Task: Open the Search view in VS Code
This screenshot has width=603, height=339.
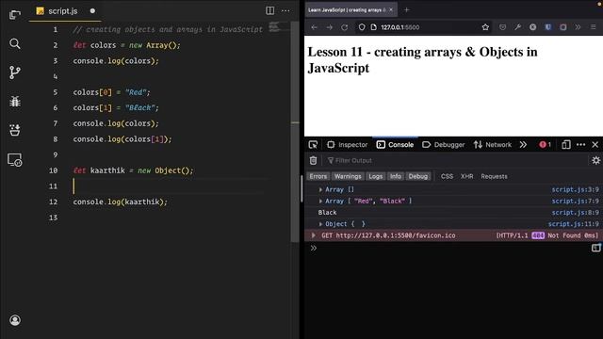Action: [x=15, y=43]
